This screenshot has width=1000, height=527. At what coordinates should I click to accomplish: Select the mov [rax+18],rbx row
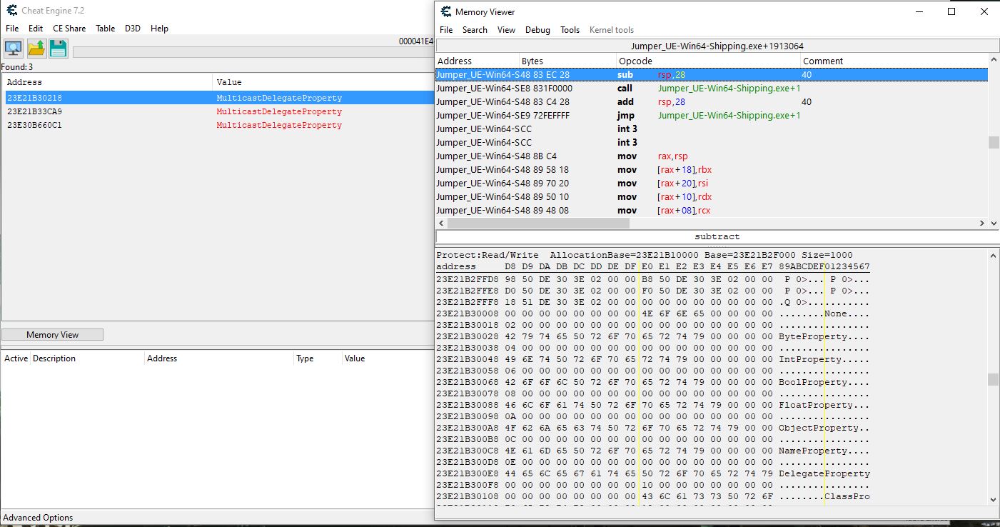tap(711, 169)
